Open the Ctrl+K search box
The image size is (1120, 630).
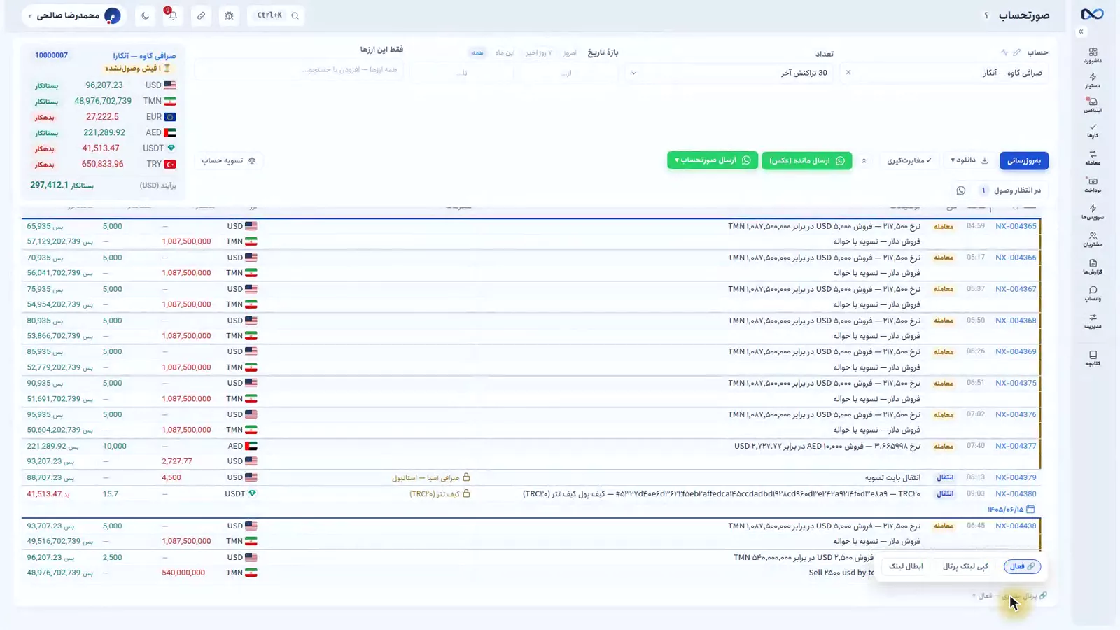[x=276, y=15]
